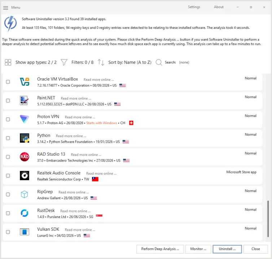The image size is (272, 259).
Task: Click the Oracle VM VirtualBox app icon
Action: click(x=25, y=82)
